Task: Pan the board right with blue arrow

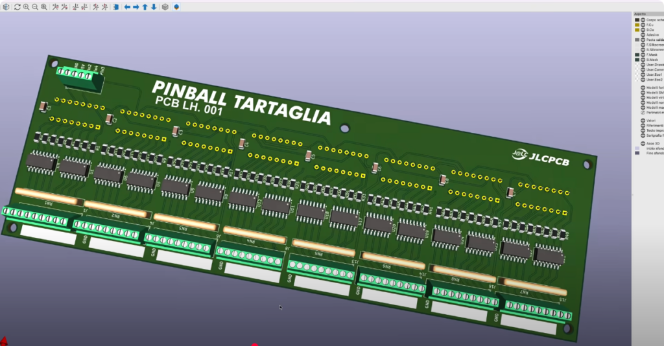Action: [136, 6]
